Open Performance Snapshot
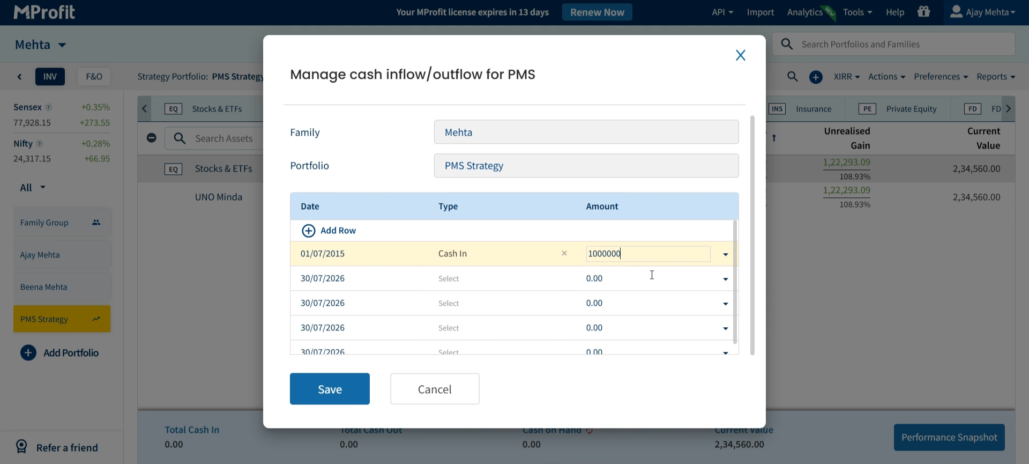Image resolution: width=1029 pixels, height=464 pixels. tap(949, 437)
